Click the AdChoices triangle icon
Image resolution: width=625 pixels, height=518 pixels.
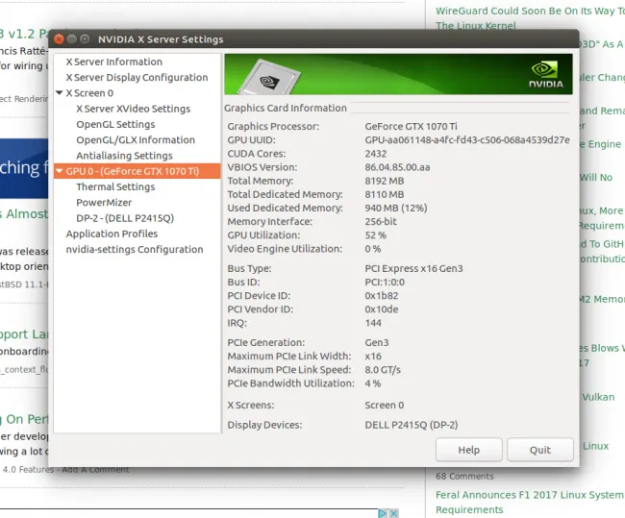click(381, 514)
